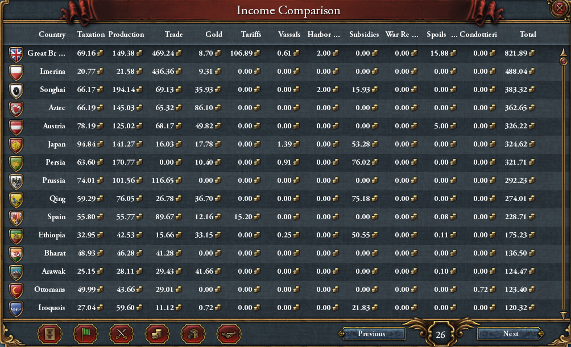
Task: Select the Ottomans country name
Action: (49, 290)
